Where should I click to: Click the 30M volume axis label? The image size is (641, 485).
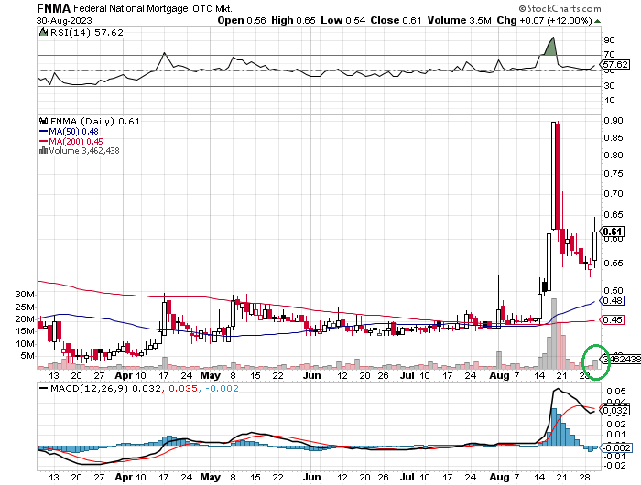click(25, 295)
